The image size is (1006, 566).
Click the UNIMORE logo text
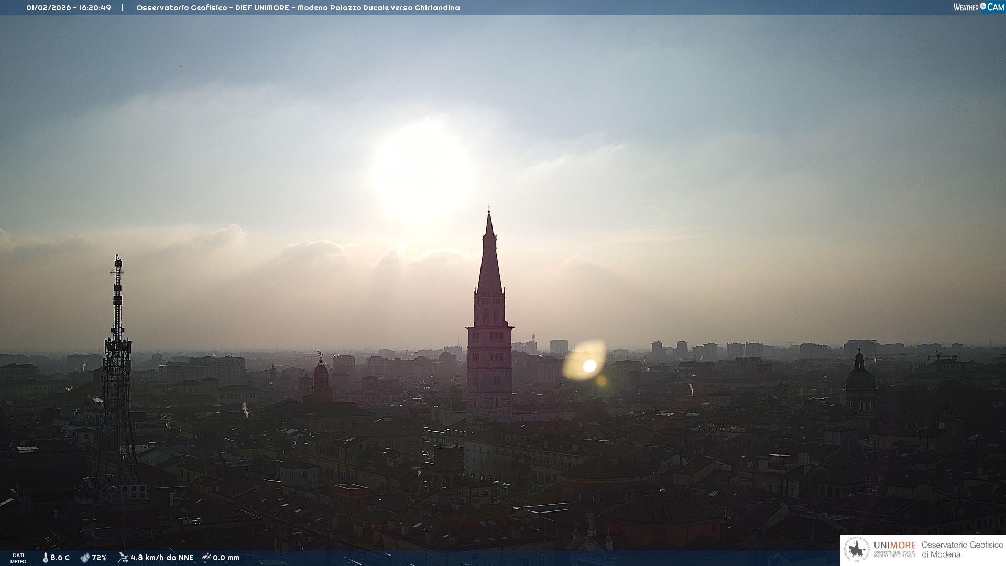click(894, 546)
